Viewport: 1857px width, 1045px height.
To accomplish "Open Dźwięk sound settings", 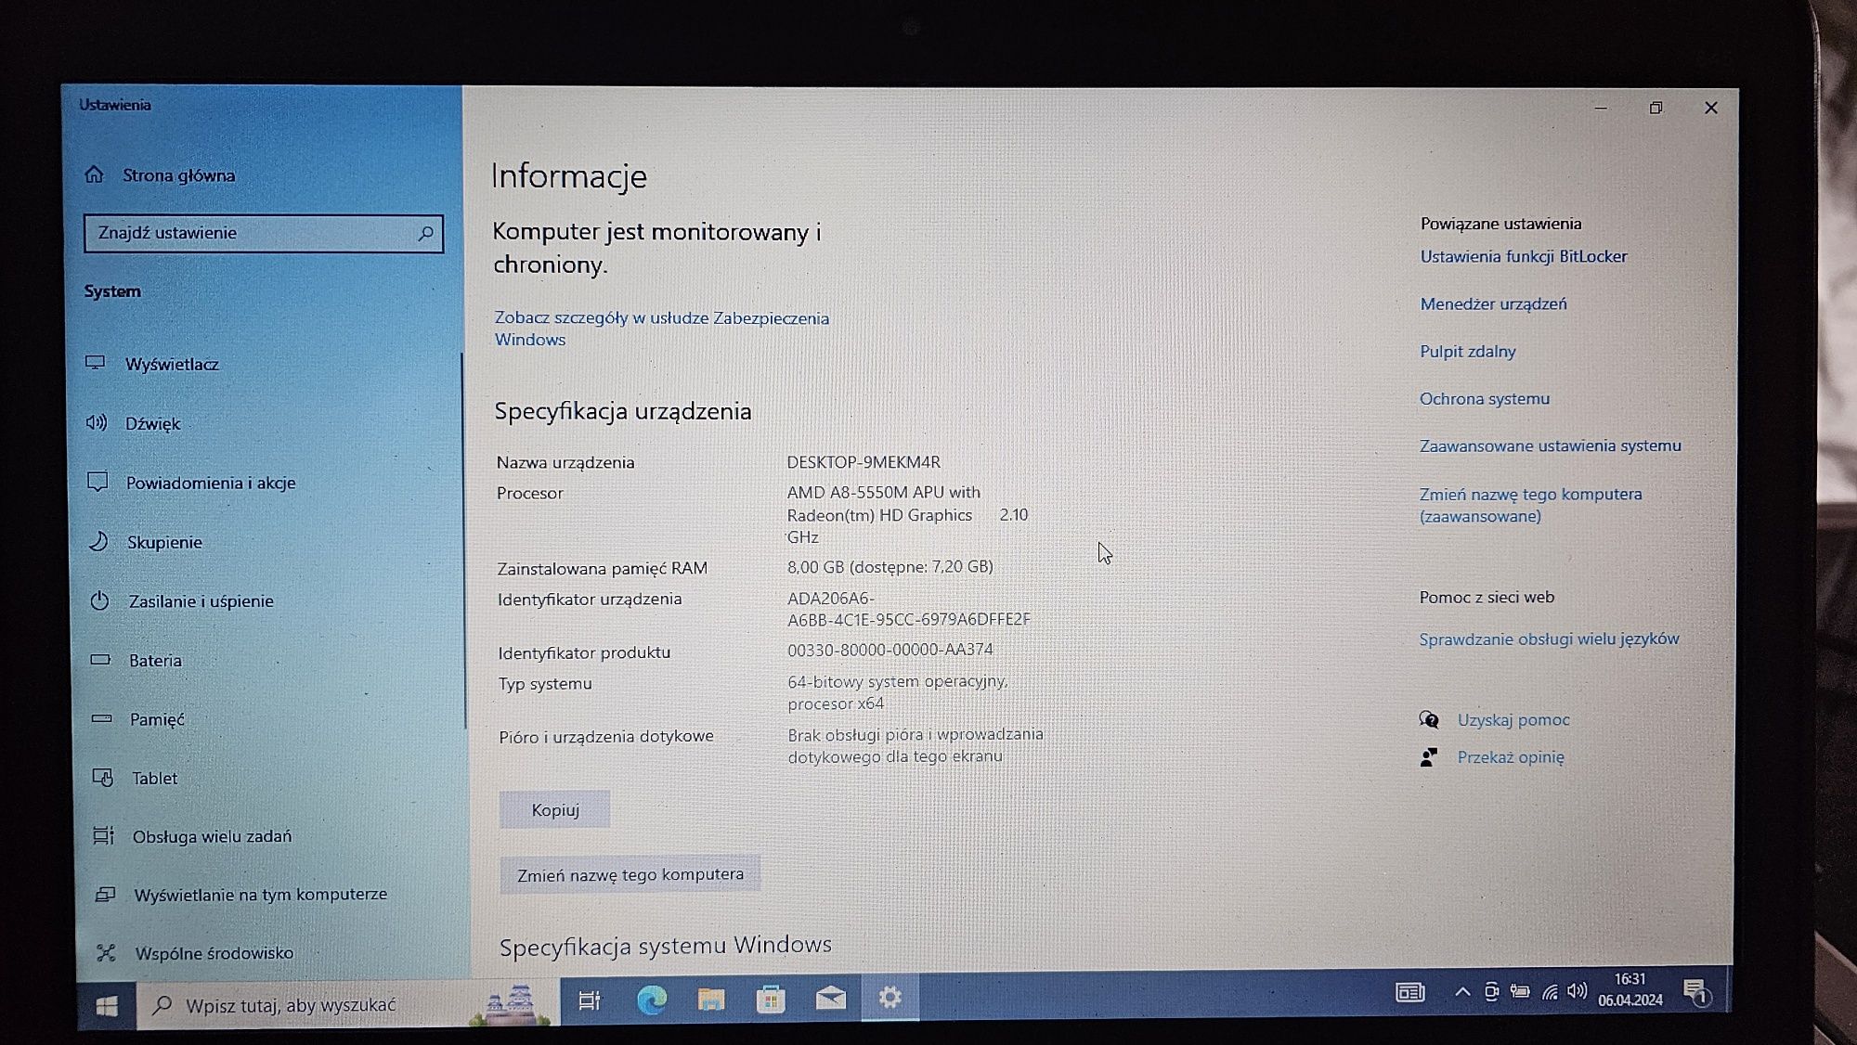I will (x=134, y=423).
